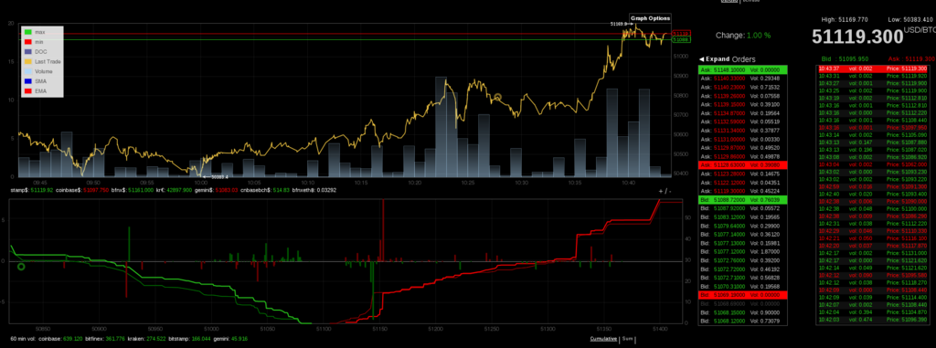The width and height of the screenshot is (936, 348).
Task: Select the Bid 51083.12000 order row
Action: (742, 216)
